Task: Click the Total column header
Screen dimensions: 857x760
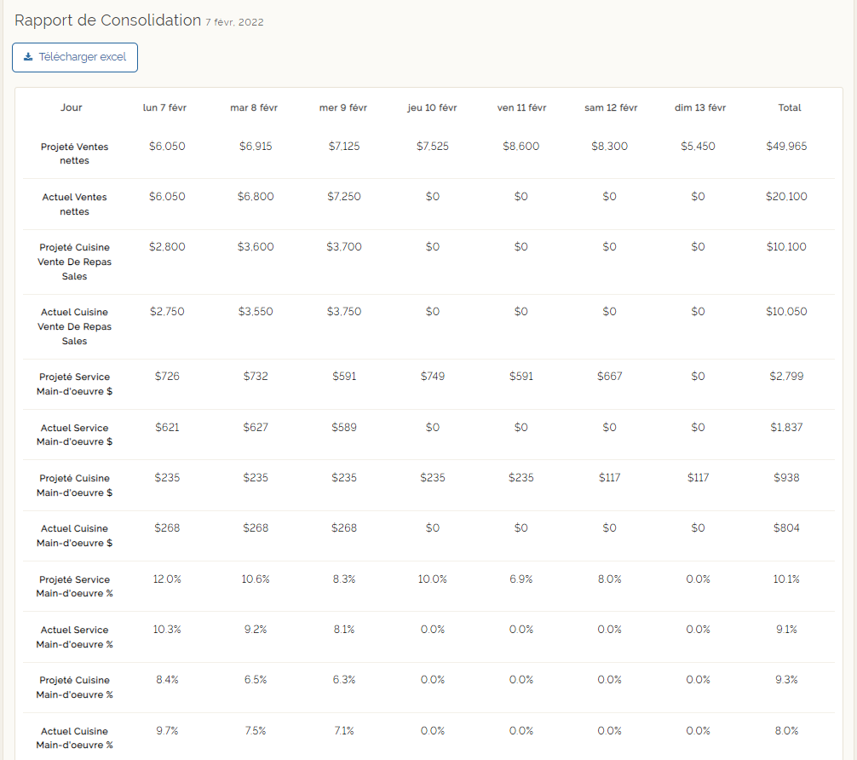Action: point(789,107)
